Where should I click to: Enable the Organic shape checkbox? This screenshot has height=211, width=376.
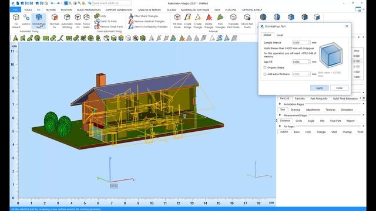[x=265, y=67]
